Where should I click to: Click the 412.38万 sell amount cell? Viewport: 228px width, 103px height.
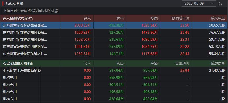point(116,25)
